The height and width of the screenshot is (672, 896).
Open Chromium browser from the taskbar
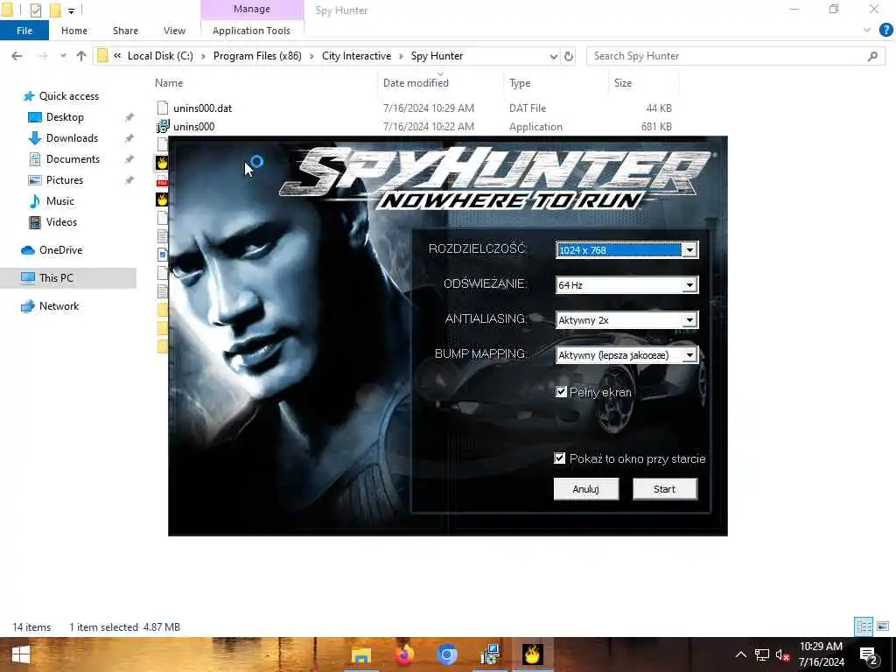point(447,654)
